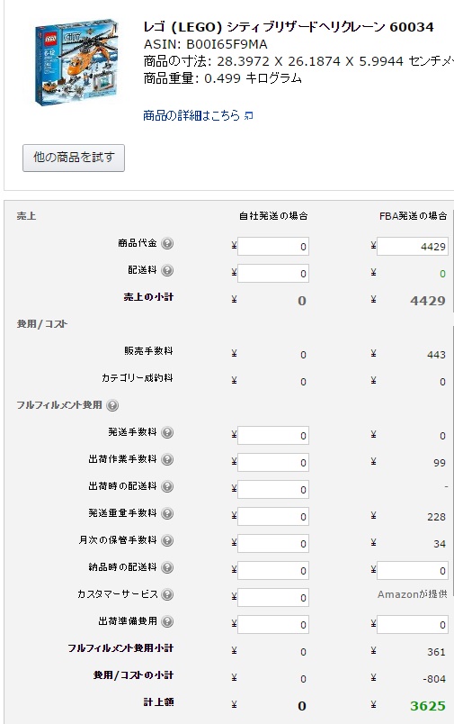Click external link icon after 商品の詳細はこちら
454x724 pixels.
coord(248,116)
